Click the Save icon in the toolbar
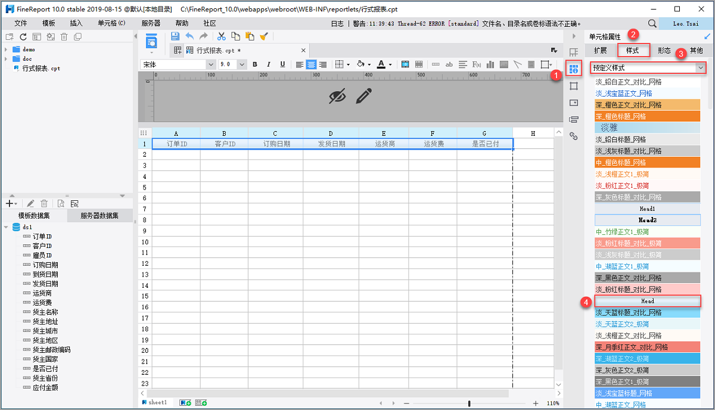The width and height of the screenshot is (715, 410). coord(175,36)
